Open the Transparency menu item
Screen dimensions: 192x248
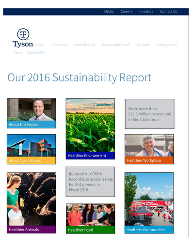166,45
